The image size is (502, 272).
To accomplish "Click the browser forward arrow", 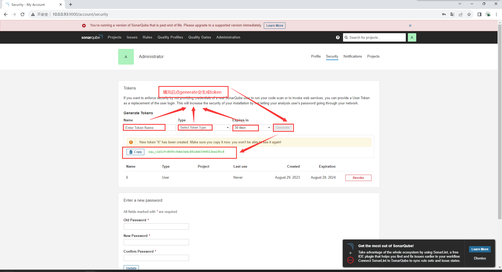I will pos(14,14).
